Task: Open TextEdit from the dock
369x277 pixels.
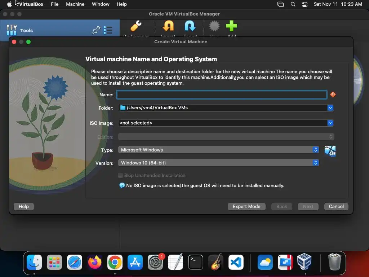Action: [x=175, y=262]
